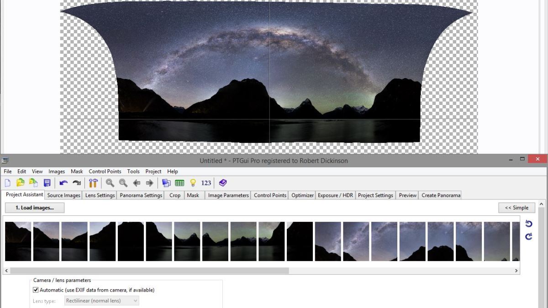Screen dimensions: 548x308
Task: Switch to the Exposure / HDR tab
Action: (335, 195)
